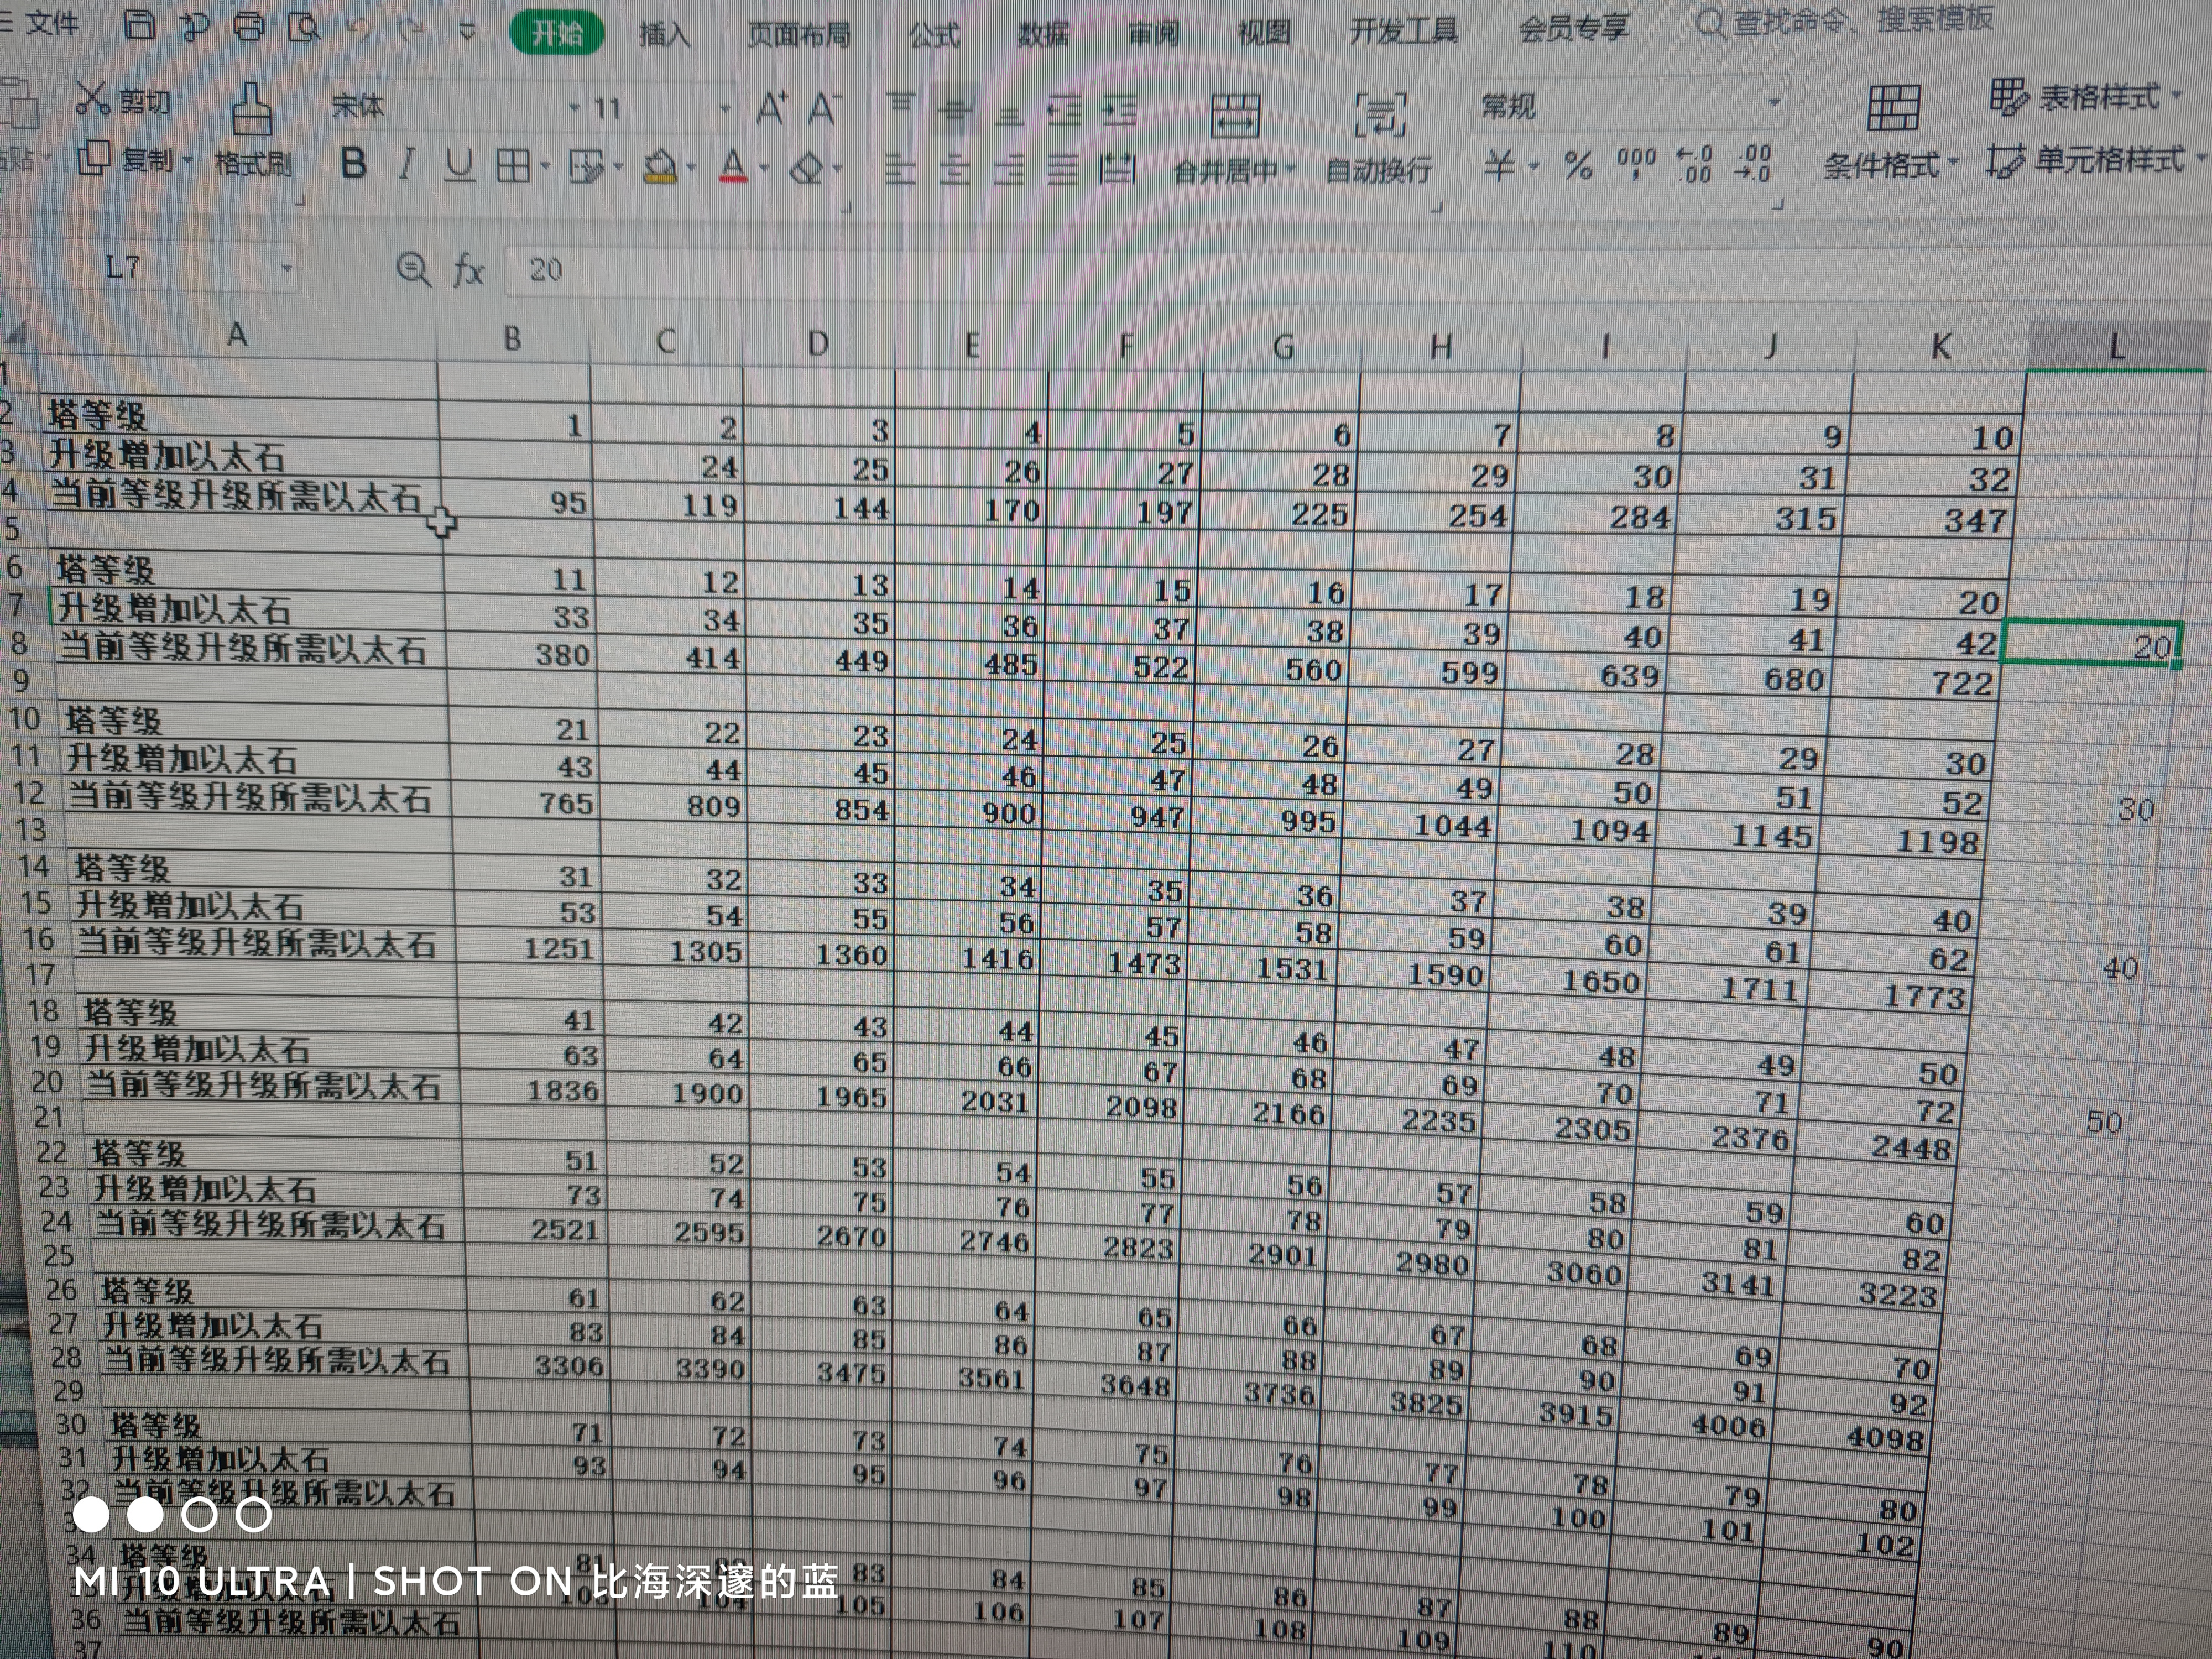2212x1659 pixels.
Task: Open Print Preview from quick access bar
Action: click(x=303, y=27)
